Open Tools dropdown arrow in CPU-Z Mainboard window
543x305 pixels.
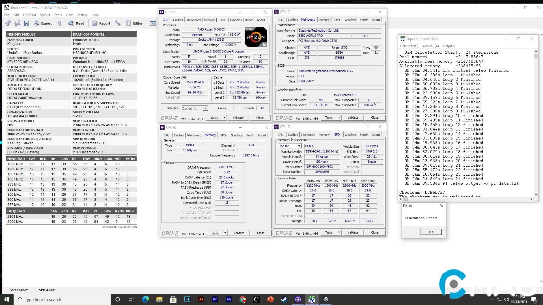[x=339, y=117]
